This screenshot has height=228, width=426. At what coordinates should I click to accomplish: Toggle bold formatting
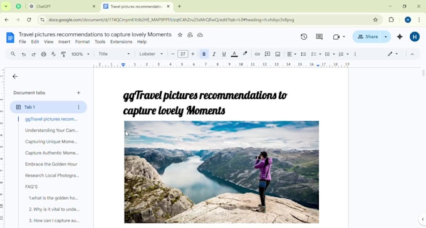(204, 54)
